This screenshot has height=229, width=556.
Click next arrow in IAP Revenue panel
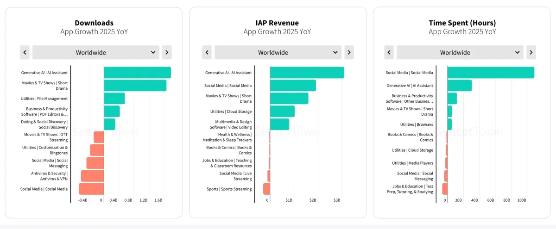pyautogui.click(x=349, y=52)
